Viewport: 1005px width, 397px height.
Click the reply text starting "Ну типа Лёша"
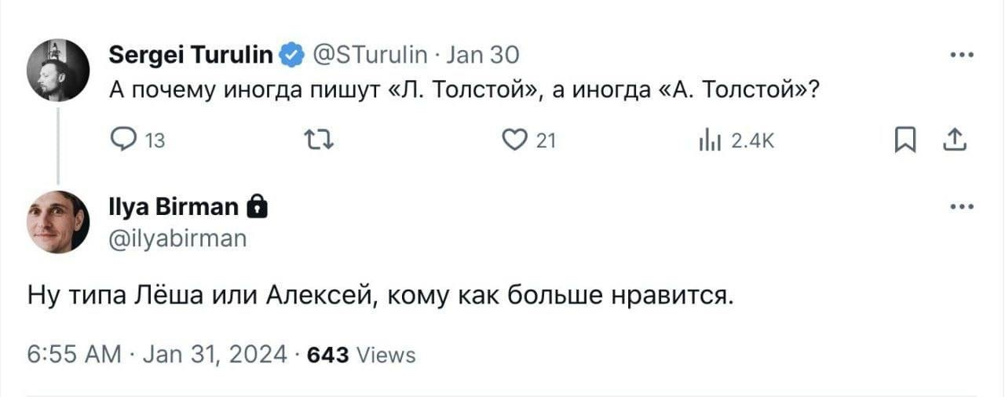point(381,297)
